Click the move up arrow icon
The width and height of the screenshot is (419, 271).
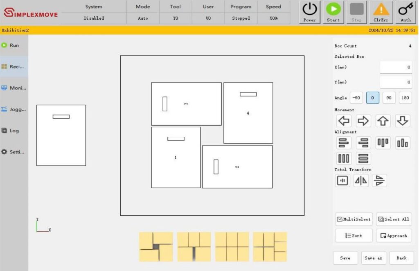(x=383, y=121)
